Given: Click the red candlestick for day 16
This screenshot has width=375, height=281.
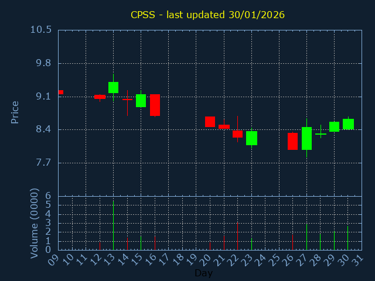Looking at the screenshot, I should click(x=155, y=105).
